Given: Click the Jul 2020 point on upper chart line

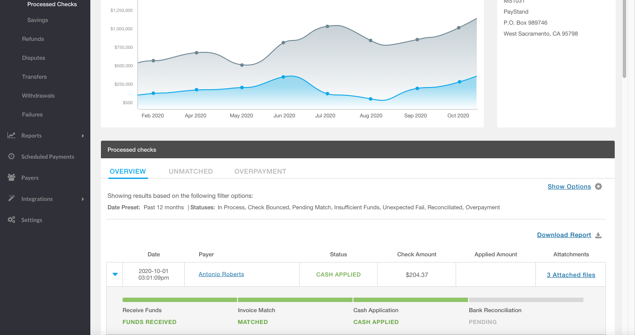Looking at the screenshot, I should (327, 26).
